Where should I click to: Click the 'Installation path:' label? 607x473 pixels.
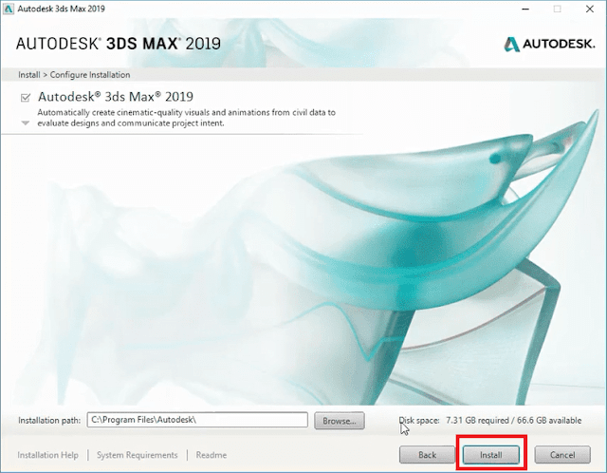point(49,420)
